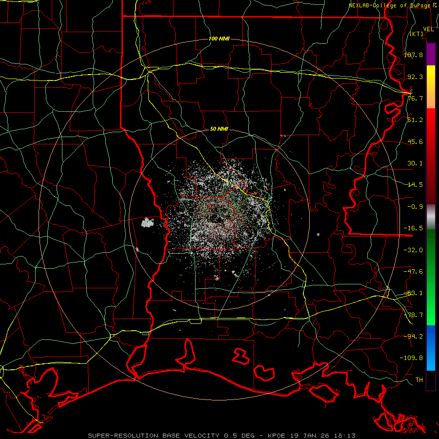439x439 pixels.
Task: Select the -63.1 velocity scale value
Action: click(x=413, y=293)
